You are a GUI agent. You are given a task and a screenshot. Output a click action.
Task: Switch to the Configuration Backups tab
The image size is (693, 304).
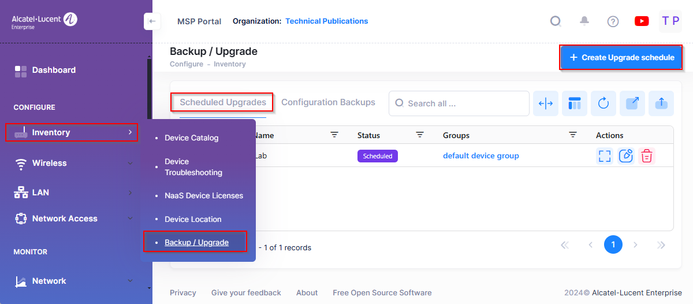pyautogui.click(x=328, y=102)
